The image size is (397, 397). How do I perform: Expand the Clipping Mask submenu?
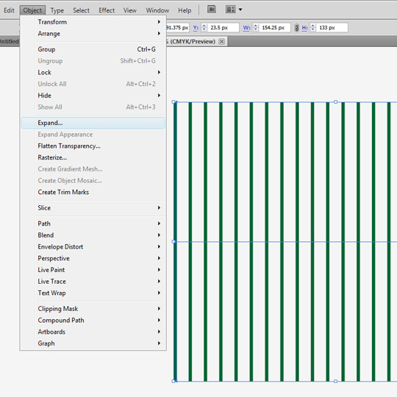(93, 309)
